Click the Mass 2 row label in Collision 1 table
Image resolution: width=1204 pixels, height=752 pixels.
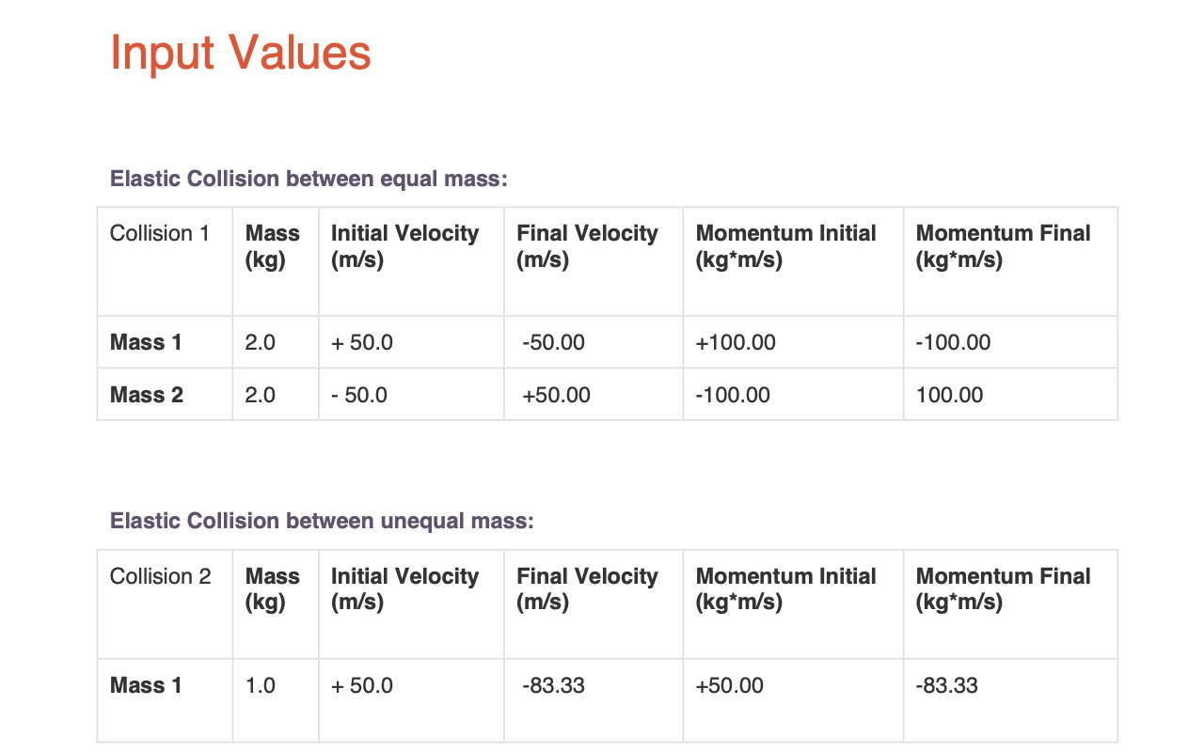[147, 395]
